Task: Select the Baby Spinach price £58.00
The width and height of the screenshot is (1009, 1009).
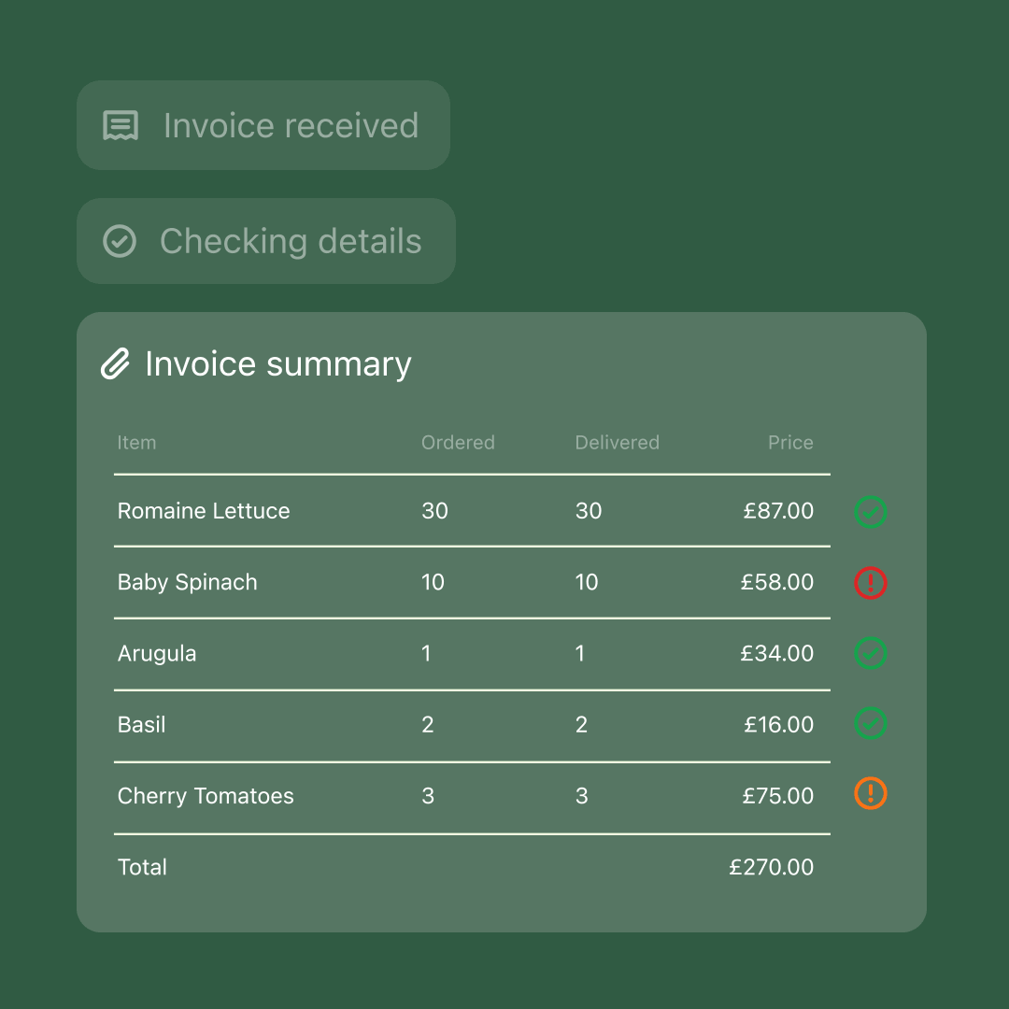Action: (x=776, y=582)
